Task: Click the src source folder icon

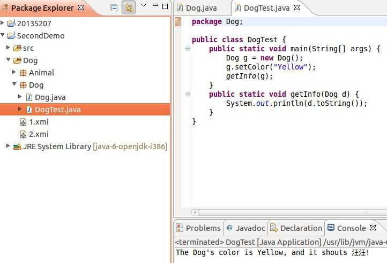Action: point(17,48)
